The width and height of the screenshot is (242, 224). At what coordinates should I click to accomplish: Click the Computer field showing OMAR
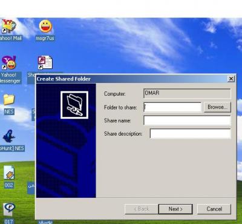tap(187, 93)
